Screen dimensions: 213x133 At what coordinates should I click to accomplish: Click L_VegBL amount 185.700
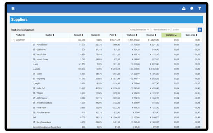[x=82, y=69]
